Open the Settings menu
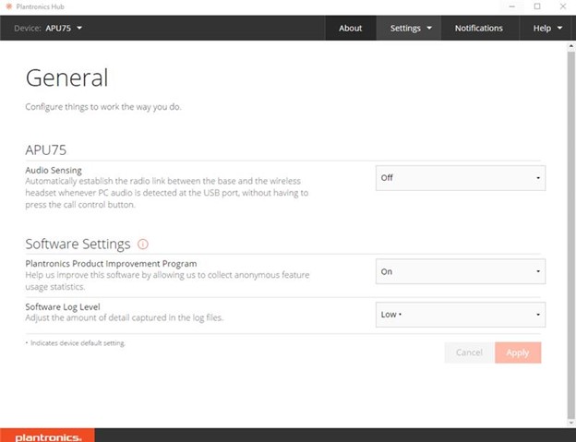This screenshot has width=576, height=442. (411, 28)
